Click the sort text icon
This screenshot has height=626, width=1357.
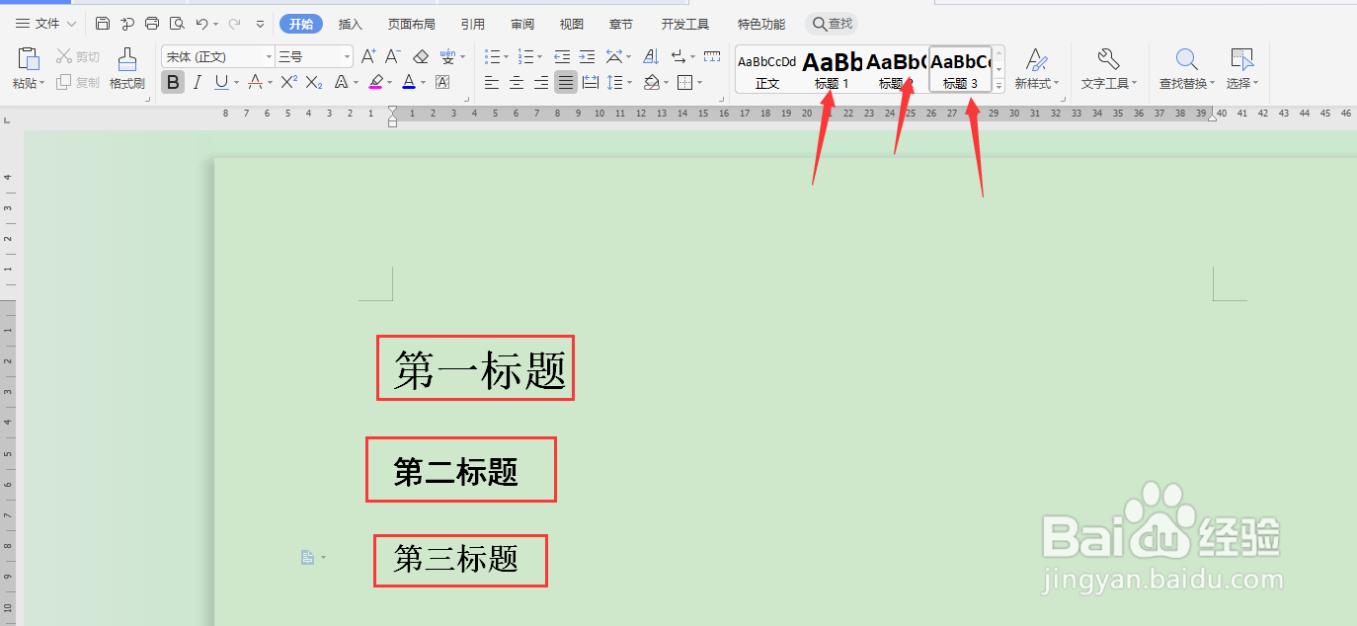[651, 56]
